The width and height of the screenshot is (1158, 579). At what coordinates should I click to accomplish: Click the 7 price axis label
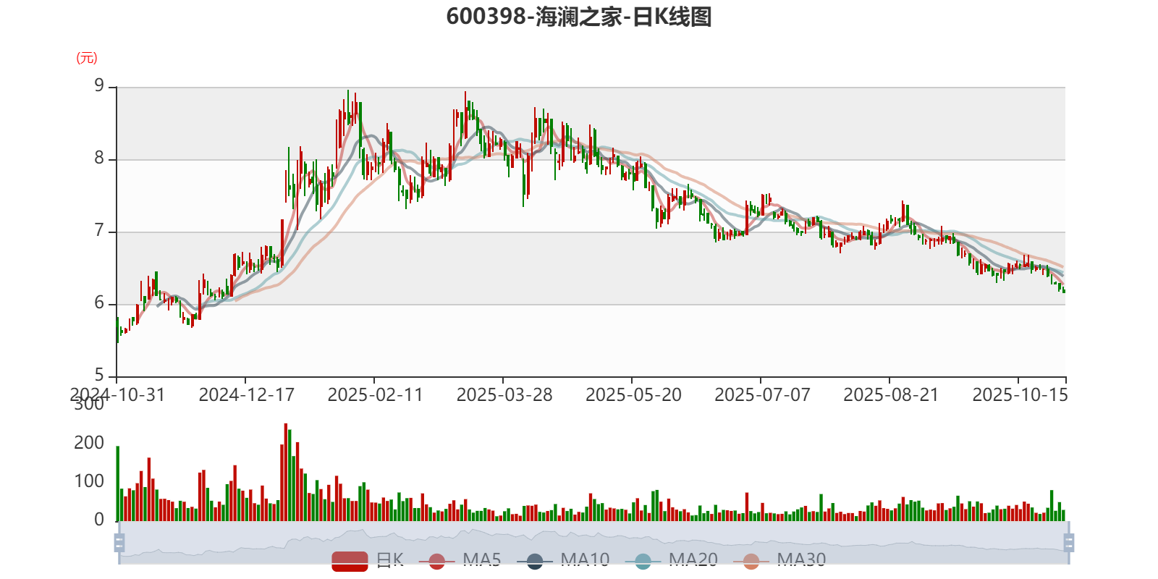99,231
